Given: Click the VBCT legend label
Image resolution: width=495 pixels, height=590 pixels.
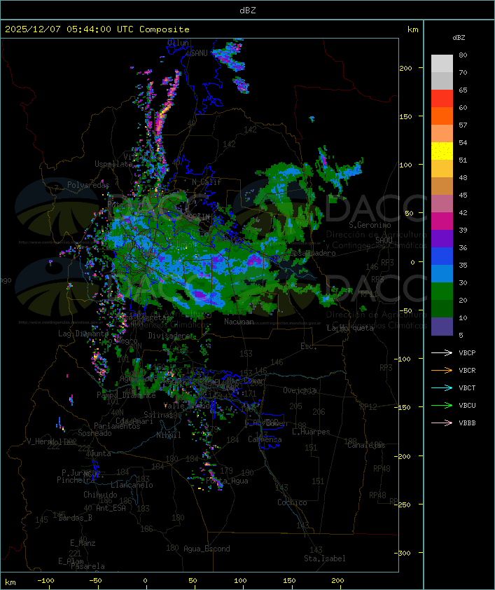Looking at the screenshot, I should (467, 388).
